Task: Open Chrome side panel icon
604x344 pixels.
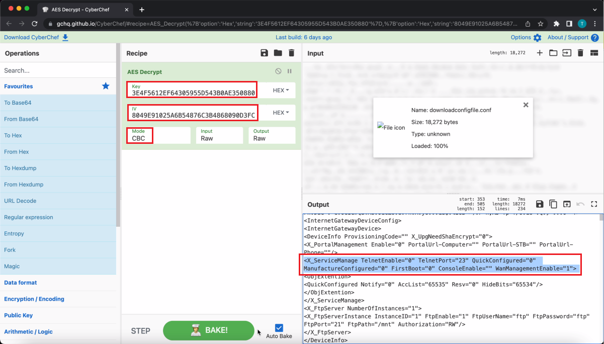Action: [x=569, y=24]
